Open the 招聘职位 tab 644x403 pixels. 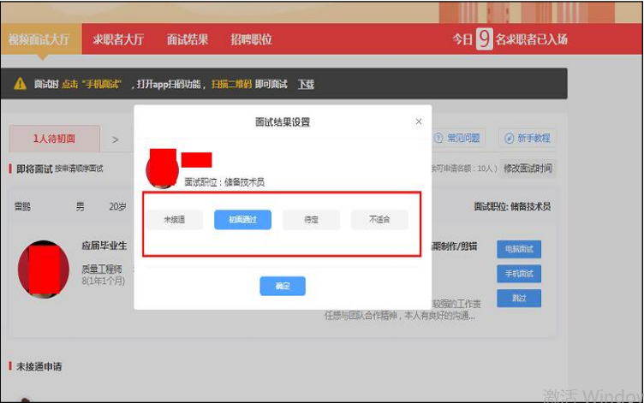[x=251, y=39]
